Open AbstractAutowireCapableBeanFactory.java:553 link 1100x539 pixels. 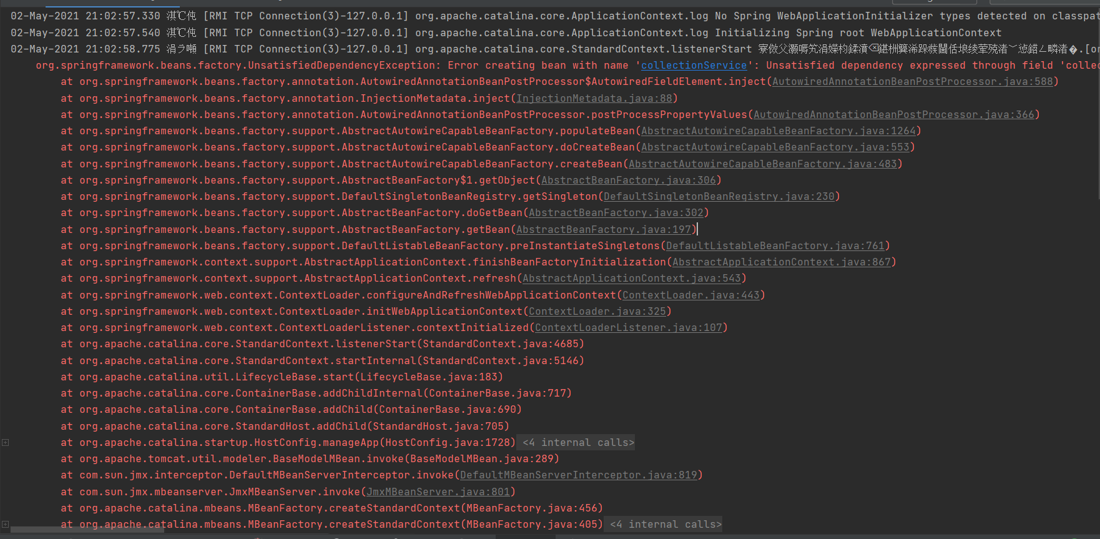coord(775,147)
